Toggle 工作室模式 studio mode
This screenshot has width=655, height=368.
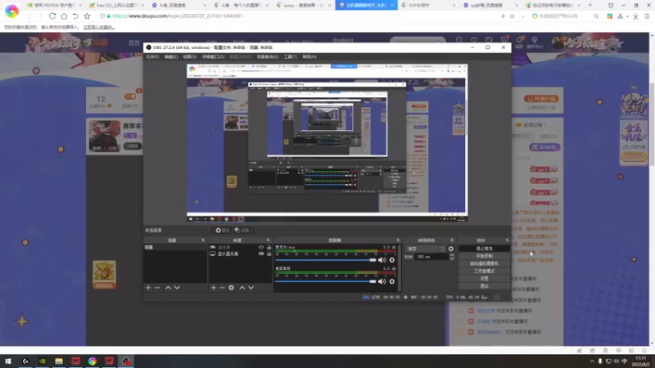tap(484, 271)
